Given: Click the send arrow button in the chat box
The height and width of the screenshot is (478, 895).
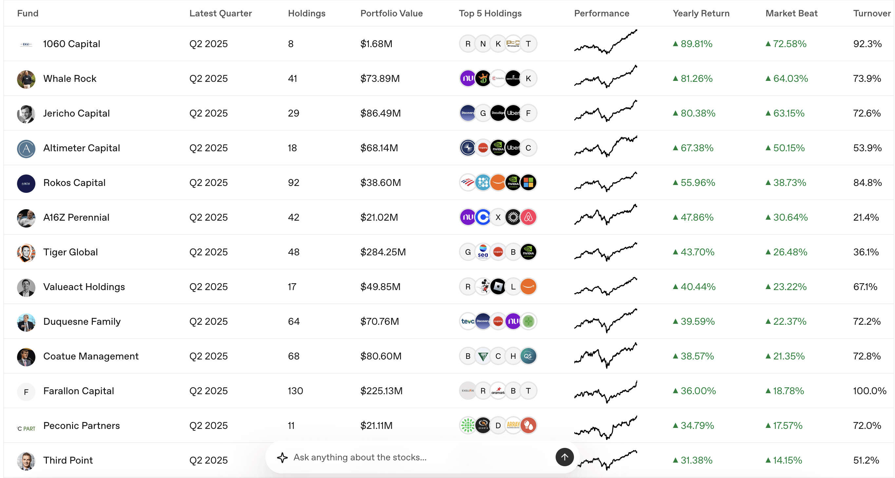Looking at the screenshot, I should coord(564,457).
